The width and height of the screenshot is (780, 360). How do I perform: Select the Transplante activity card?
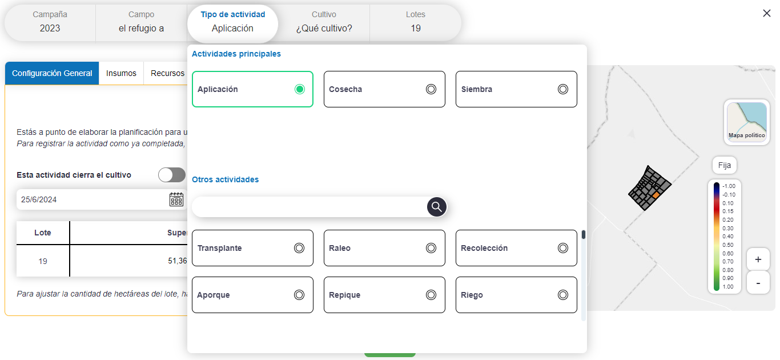point(252,248)
